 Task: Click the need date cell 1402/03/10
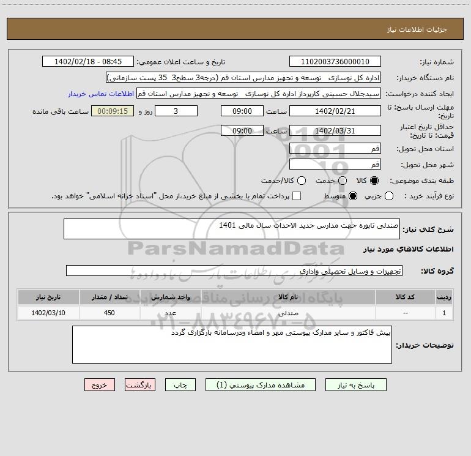coord(48,313)
